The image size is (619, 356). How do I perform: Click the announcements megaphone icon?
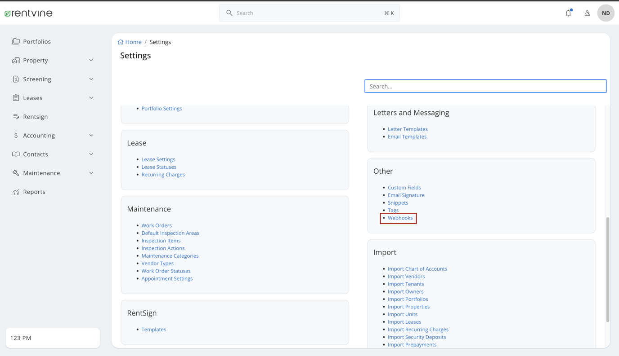click(587, 13)
